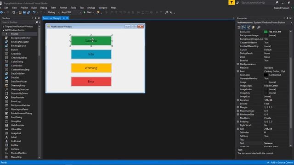The width and height of the screenshot is (294, 165).
Task: Select the red Error button on form
Action: 91,82
